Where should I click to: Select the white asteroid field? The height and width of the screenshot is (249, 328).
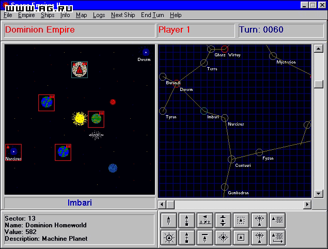tap(96, 135)
